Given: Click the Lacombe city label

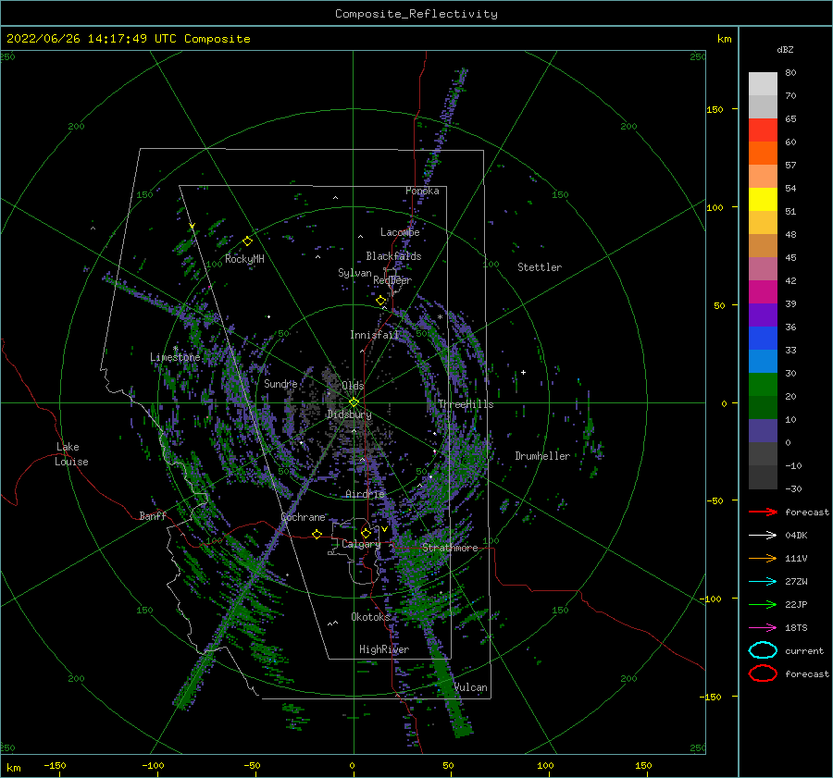Looking at the screenshot, I should pos(400,232).
